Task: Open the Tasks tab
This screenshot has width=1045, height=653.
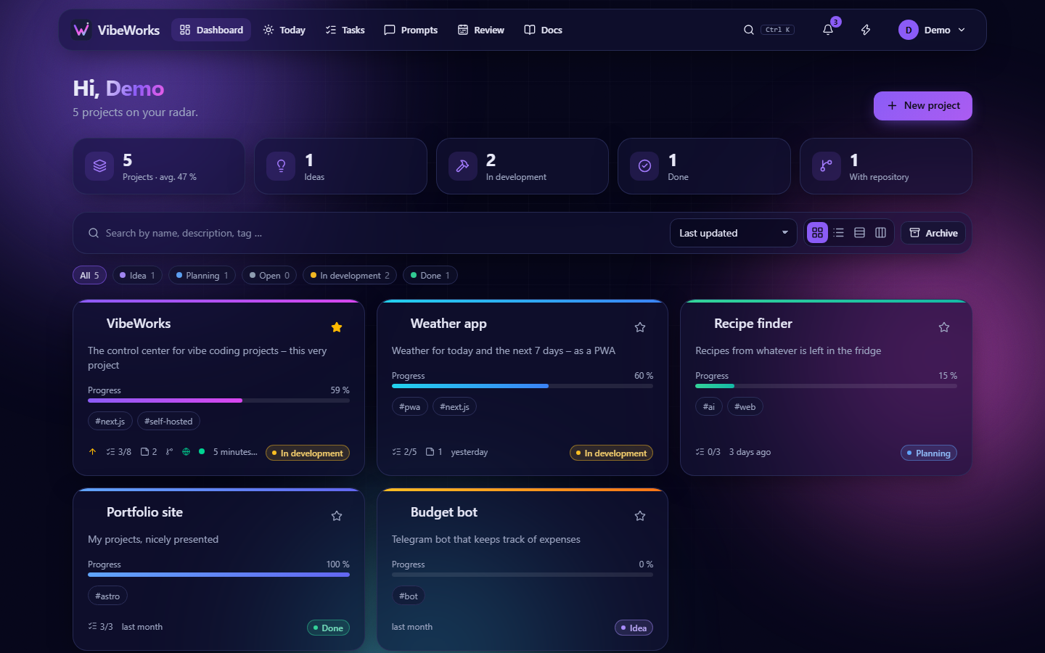Action: (345, 30)
